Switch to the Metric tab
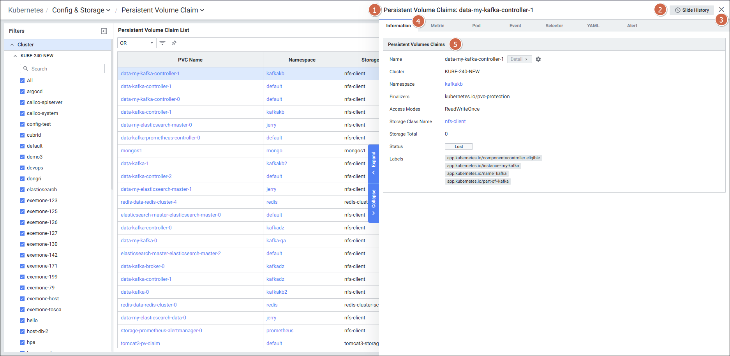The width and height of the screenshot is (730, 356). tap(437, 26)
